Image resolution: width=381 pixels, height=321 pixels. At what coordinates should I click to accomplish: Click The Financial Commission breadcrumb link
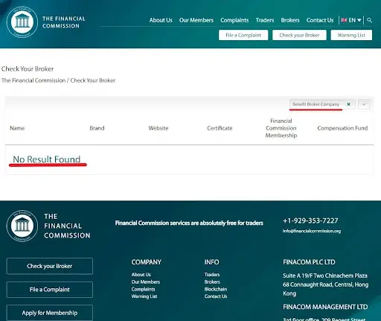coord(33,80)
